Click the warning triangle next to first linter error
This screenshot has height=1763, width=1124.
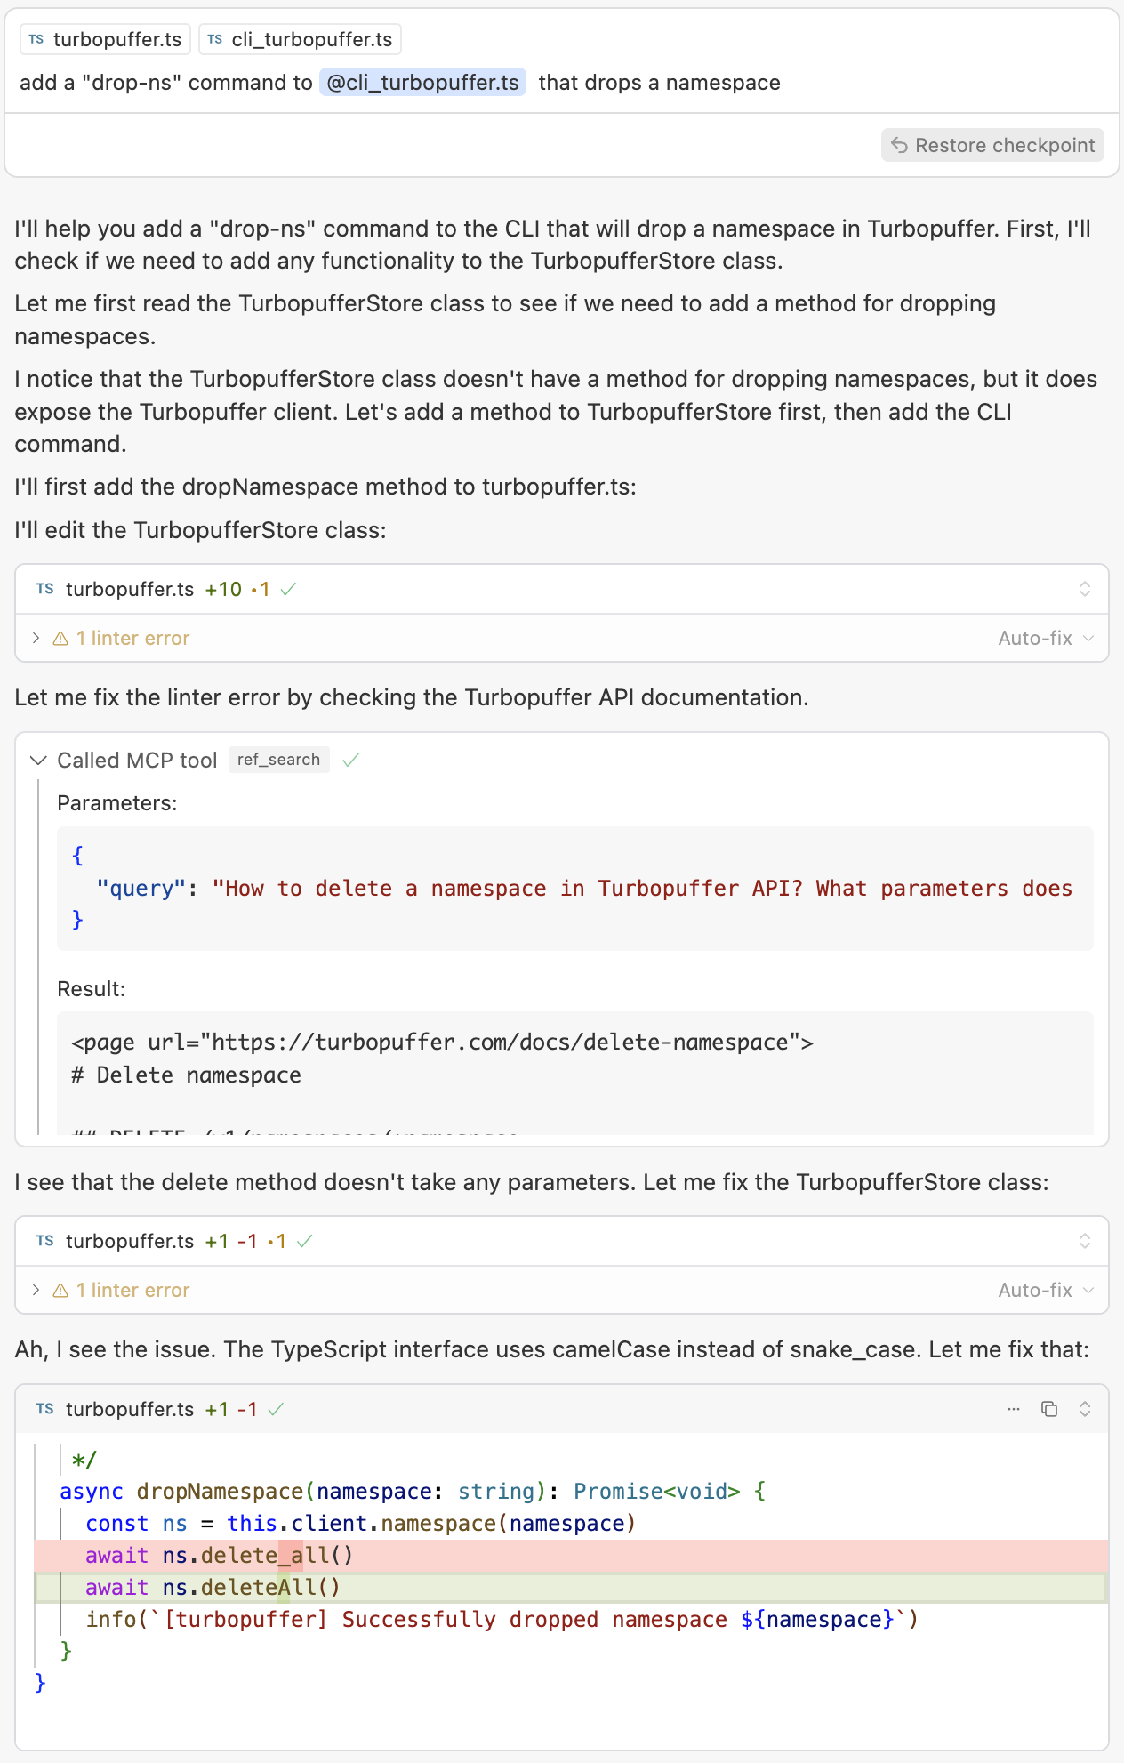[59, 638]
